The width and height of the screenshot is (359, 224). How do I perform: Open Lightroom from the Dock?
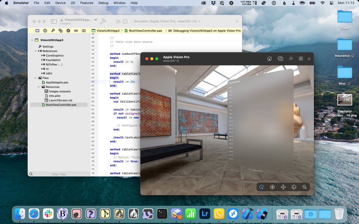click(205, 214)
